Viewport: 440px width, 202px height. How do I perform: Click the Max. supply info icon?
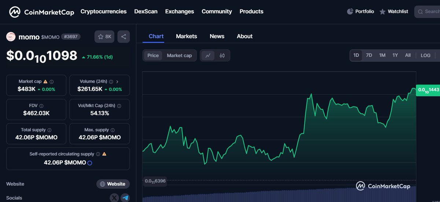click(x=113, y=130)
